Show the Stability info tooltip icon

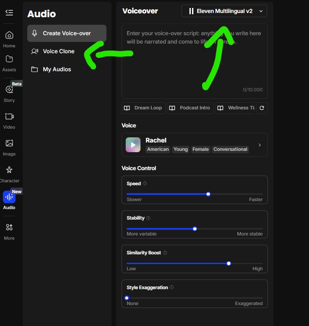click(x=148, y=218)
